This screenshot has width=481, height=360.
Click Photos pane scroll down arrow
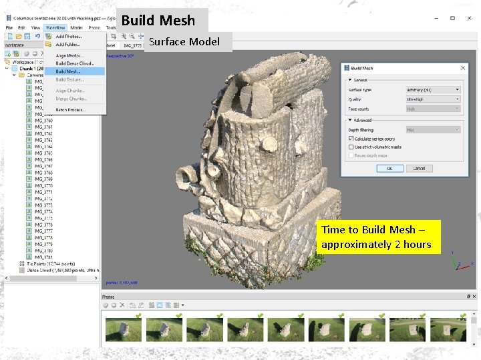474,344
